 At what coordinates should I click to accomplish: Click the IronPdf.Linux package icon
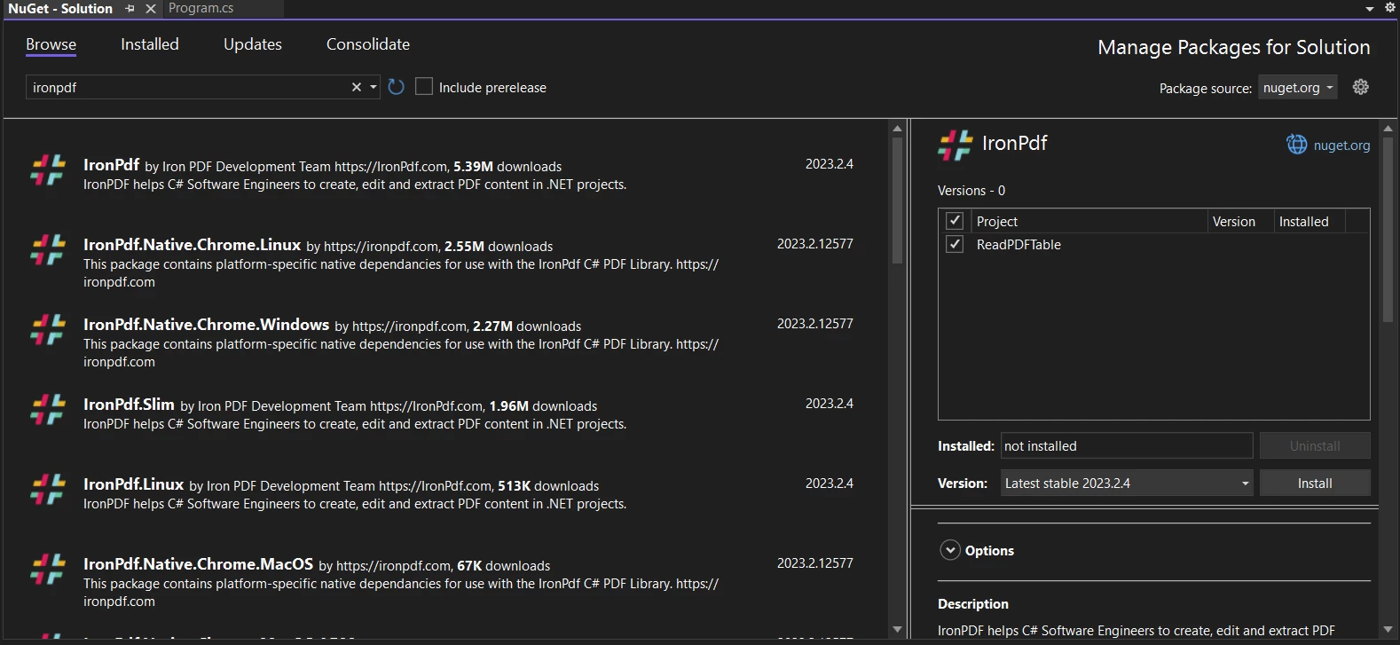click(x=48, y=489)
